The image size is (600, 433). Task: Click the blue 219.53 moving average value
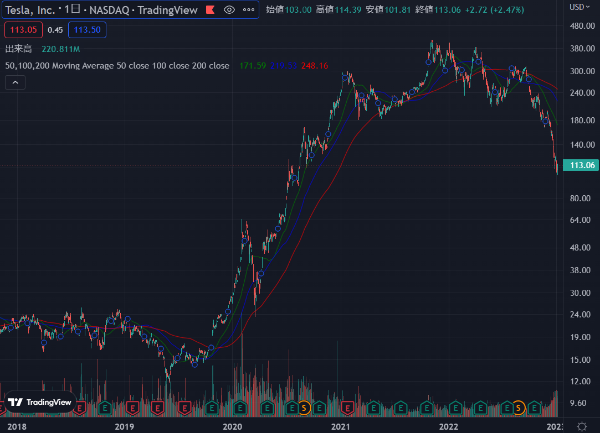point(284,66)
